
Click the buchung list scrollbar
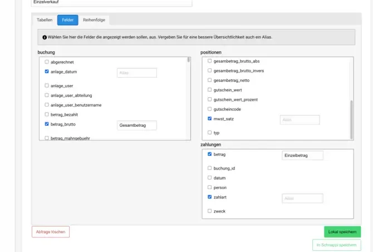[x=189, y=60]
